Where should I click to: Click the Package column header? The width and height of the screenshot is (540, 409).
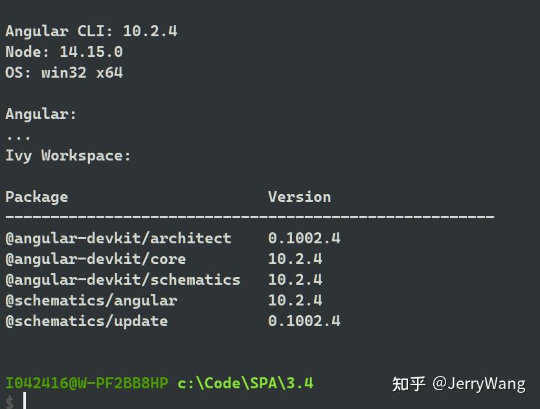(x=37, y=197)
